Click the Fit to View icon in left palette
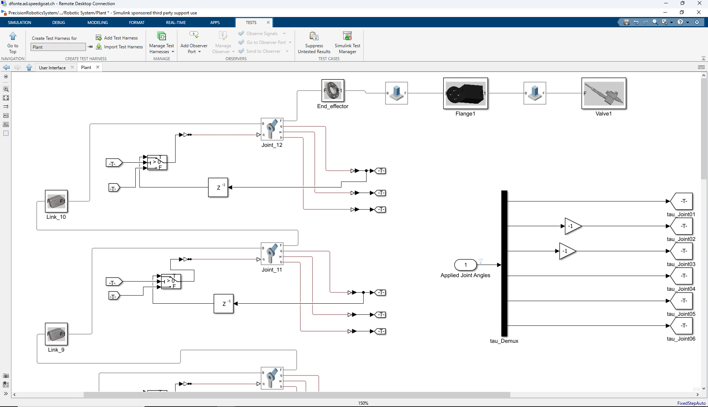 [6, 98]
